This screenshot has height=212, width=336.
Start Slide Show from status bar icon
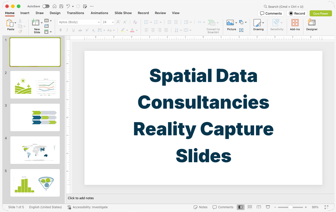tap(268, 207)
